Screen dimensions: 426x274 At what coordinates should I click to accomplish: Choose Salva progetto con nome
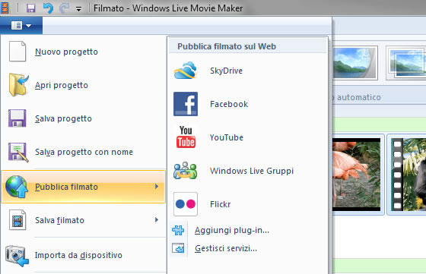(83, 152)
